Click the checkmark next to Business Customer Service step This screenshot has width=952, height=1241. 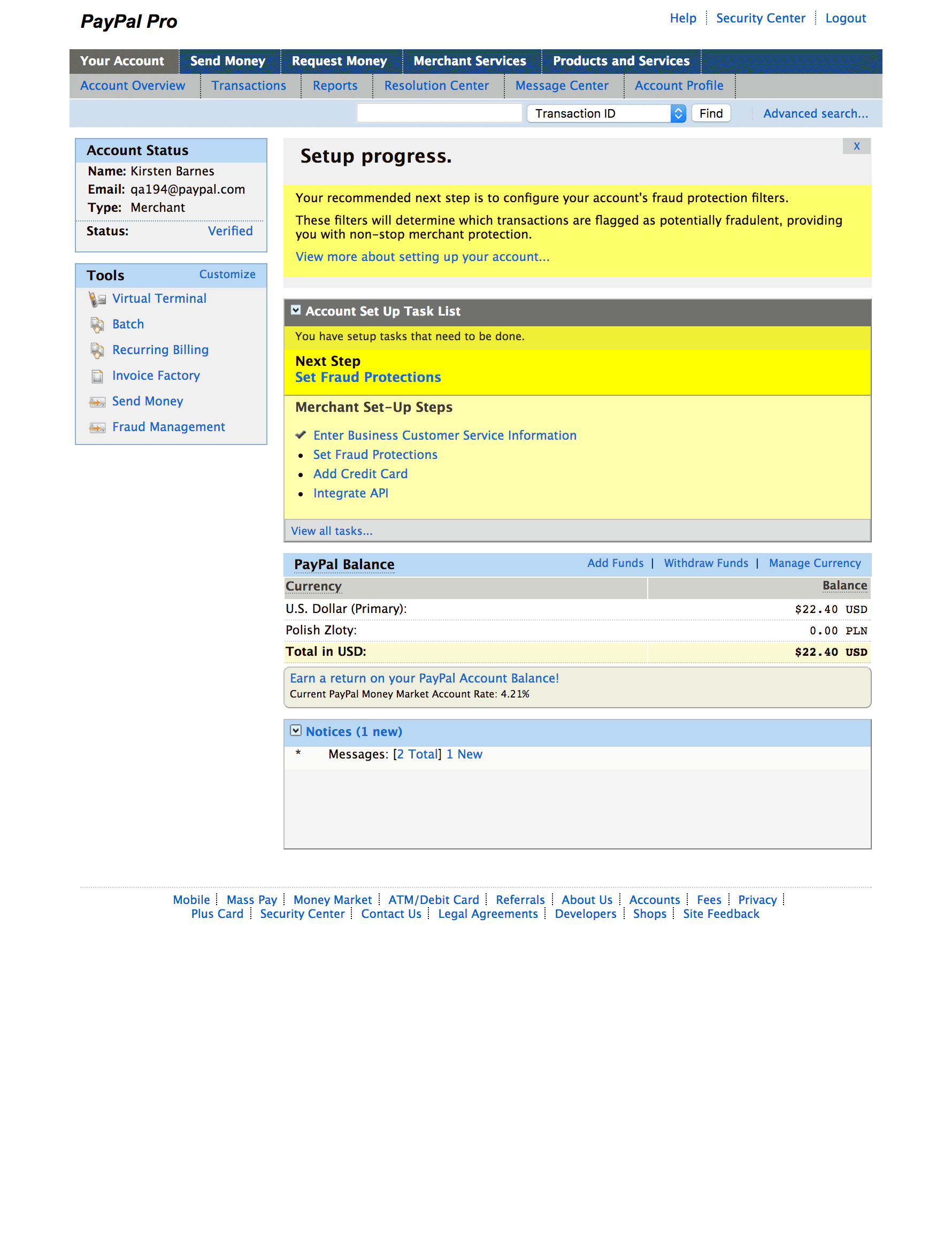(x=301, y=435)
